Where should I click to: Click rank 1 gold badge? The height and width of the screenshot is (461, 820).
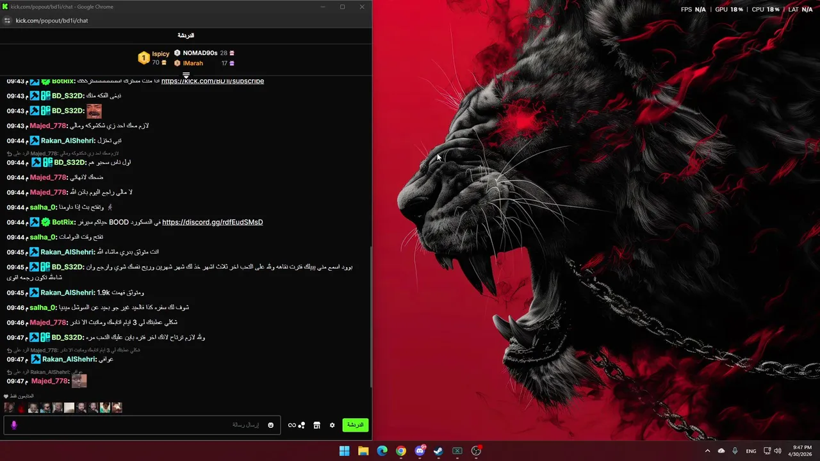pyautogui.click(x=143, y=58)
